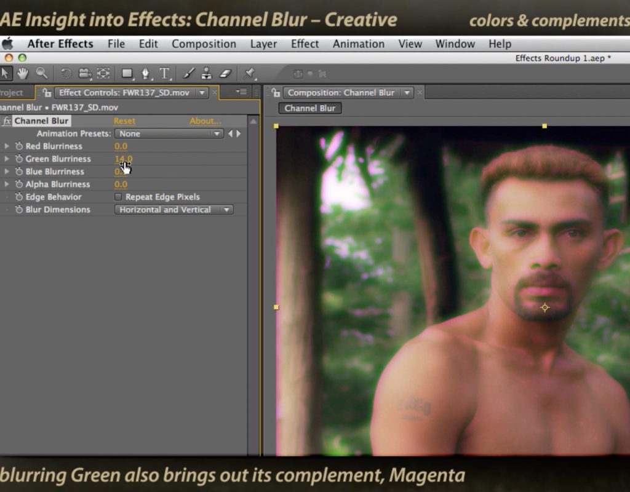
Task: Open the Effect menu
Action: 305,44
